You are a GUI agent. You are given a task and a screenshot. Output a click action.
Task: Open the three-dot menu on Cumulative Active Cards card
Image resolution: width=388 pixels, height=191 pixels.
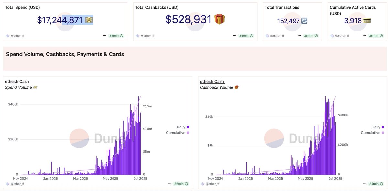pyautogui.click(x=364, y=36)
